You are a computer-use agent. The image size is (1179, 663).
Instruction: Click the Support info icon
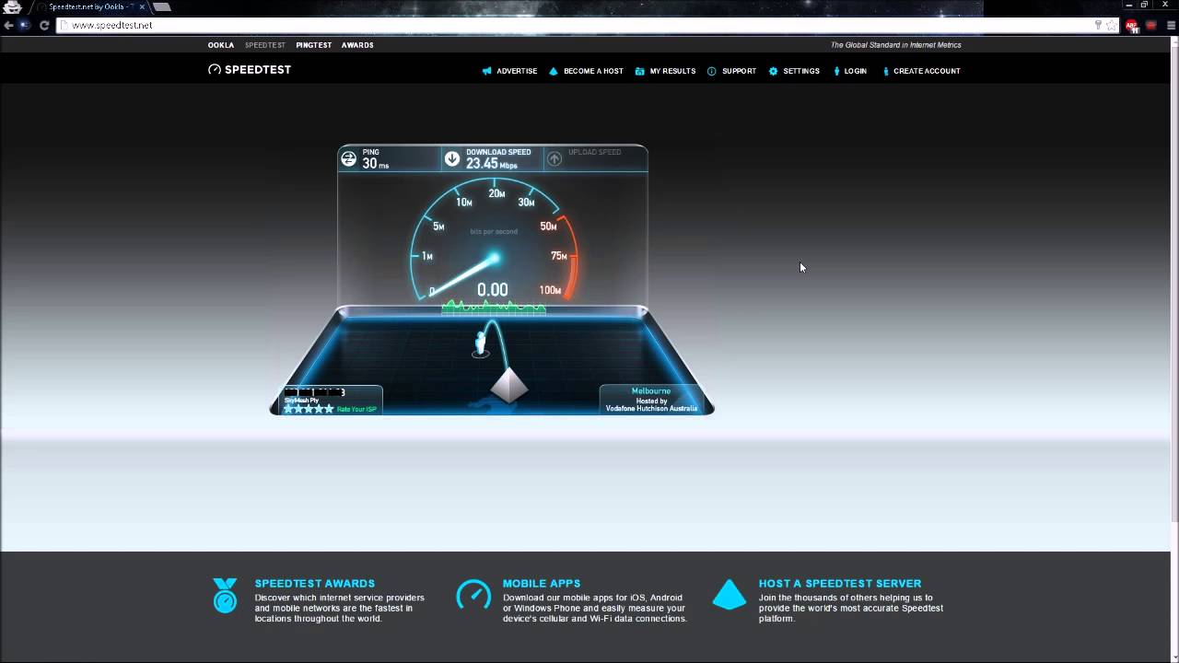pos(712,71)
